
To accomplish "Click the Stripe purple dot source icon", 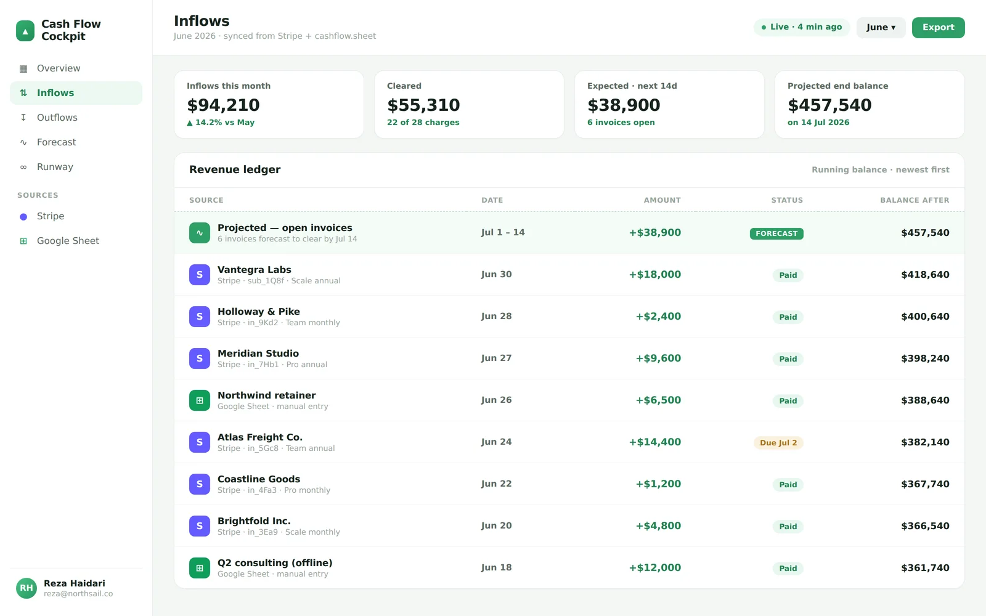I will point(23,216).
